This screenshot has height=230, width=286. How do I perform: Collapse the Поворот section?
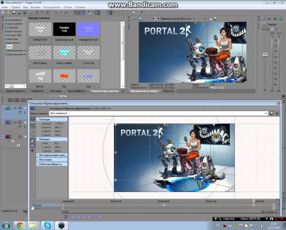tap(38, 139)
